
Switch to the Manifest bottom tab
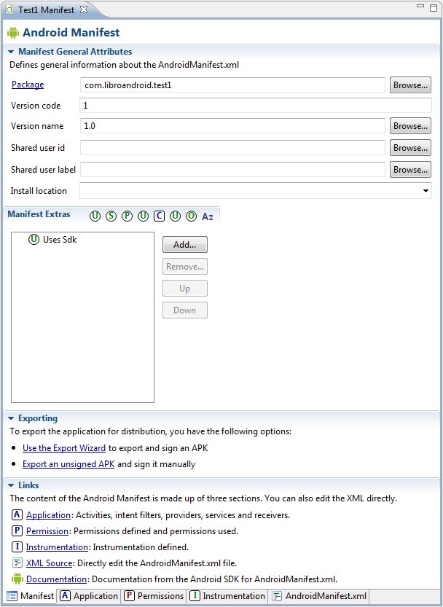click(31, 596)
